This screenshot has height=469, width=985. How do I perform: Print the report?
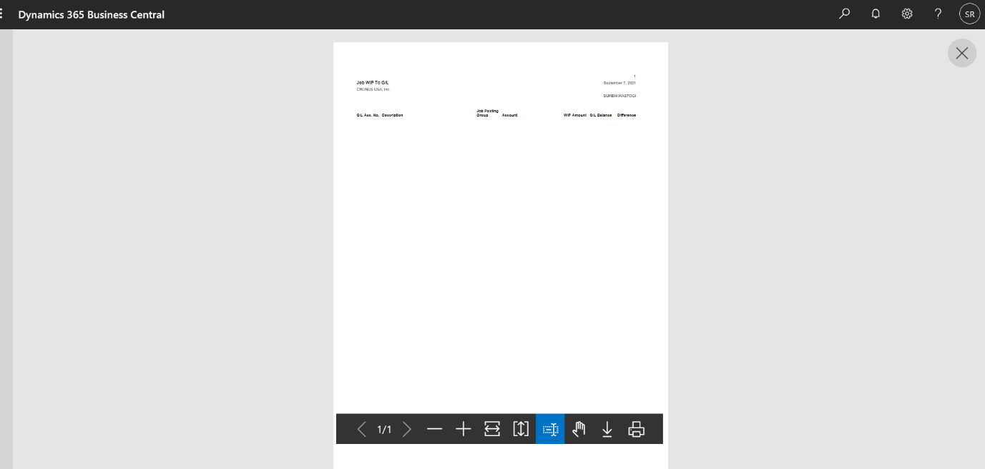click(x=637, y=429)
